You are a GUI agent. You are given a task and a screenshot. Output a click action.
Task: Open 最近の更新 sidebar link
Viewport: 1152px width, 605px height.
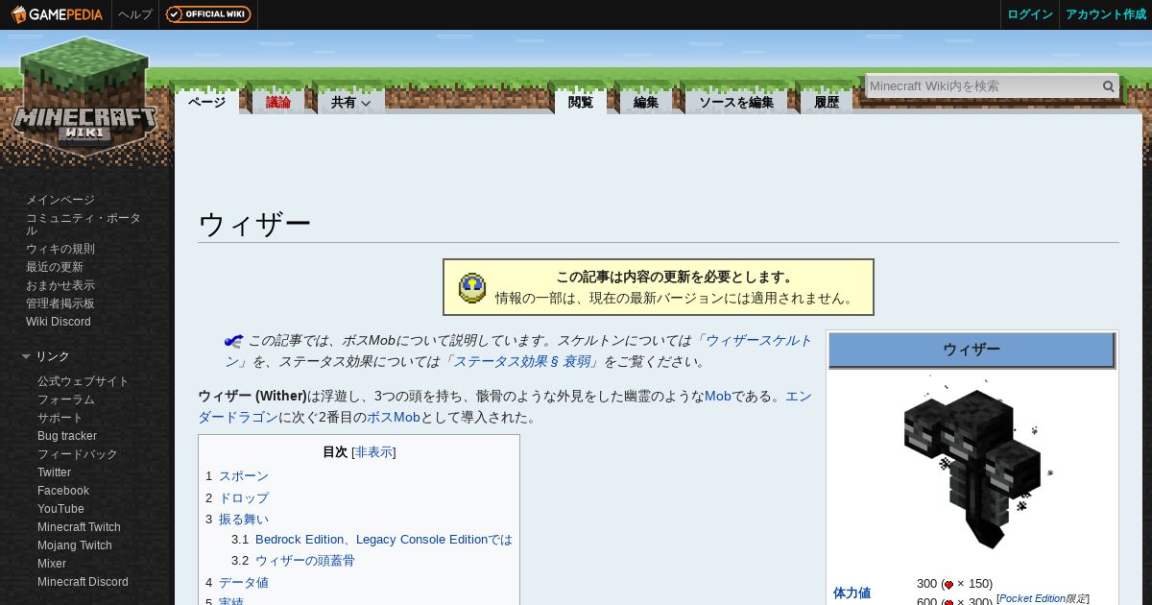point(55,267)
